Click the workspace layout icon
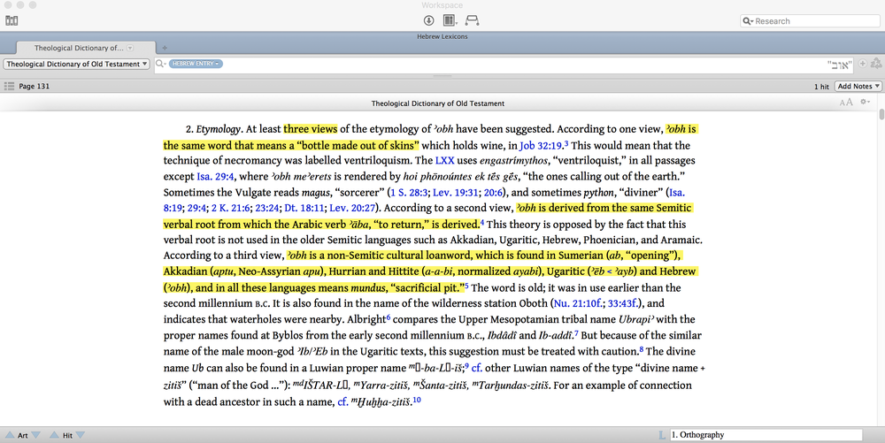This screenshot has height=443, width=885. pyautogui.click(x=450, y=20)
